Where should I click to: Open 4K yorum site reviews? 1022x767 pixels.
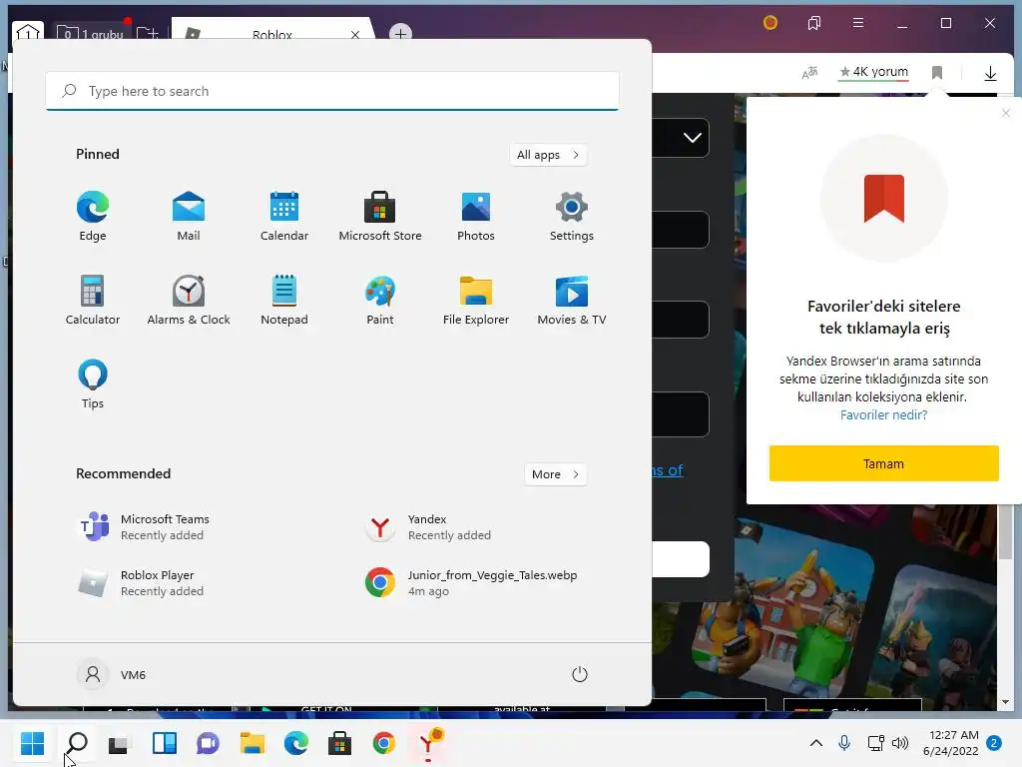[873, 72]
